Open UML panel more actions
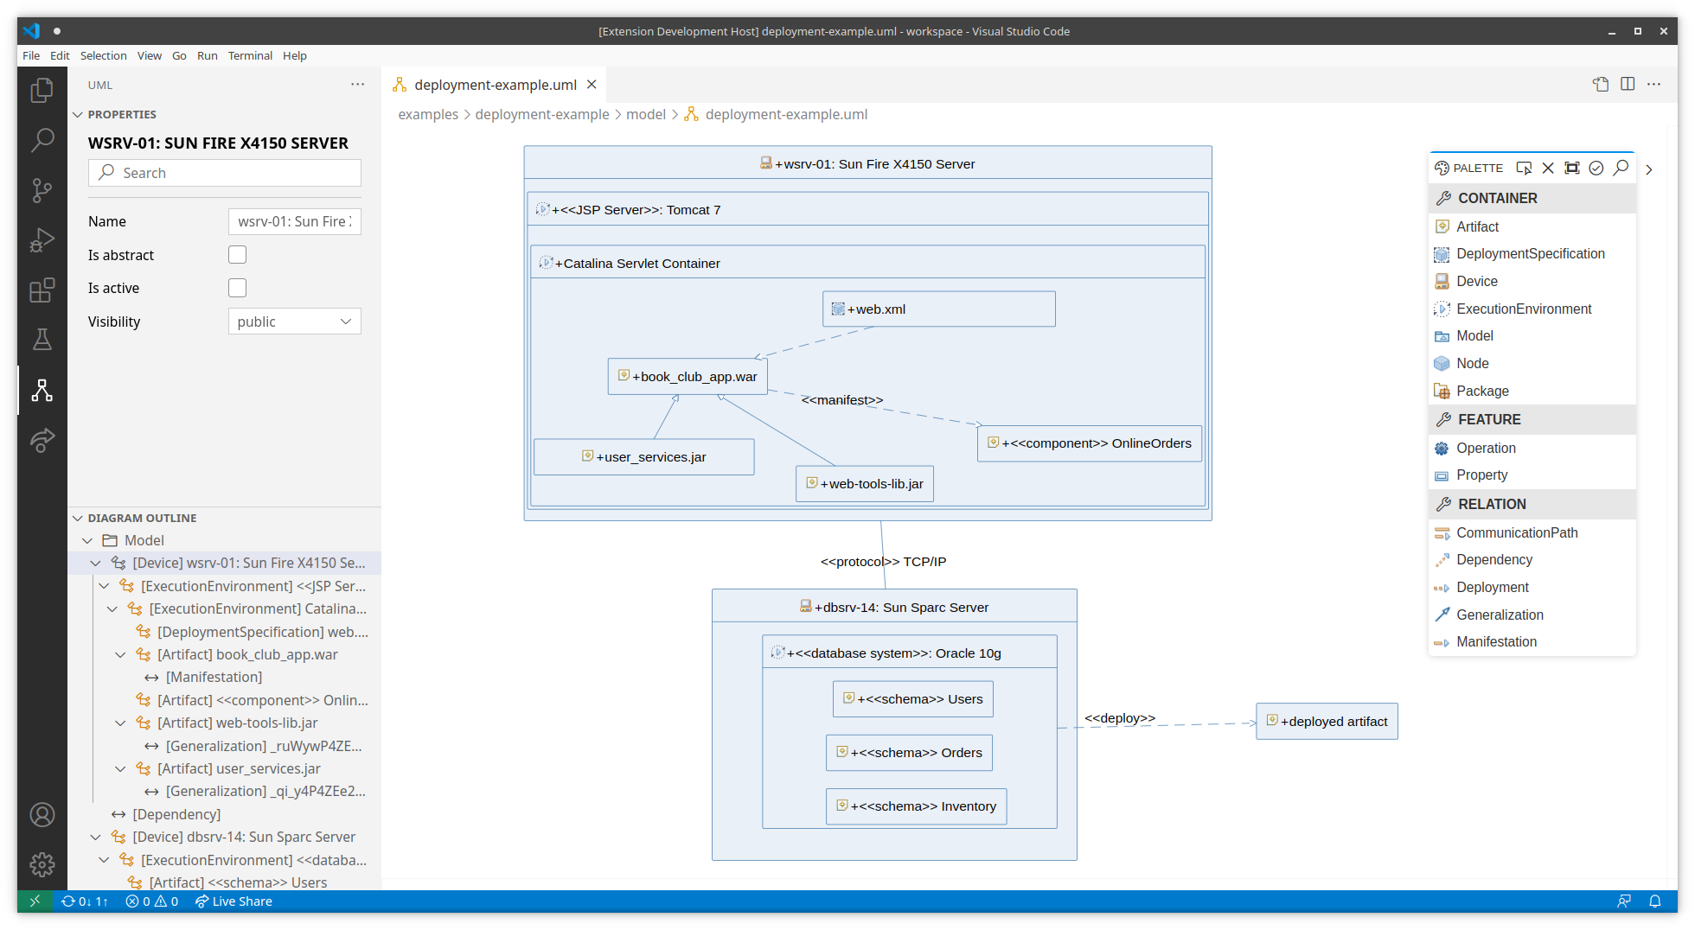 pyautogui.click(x=357, y=85)
